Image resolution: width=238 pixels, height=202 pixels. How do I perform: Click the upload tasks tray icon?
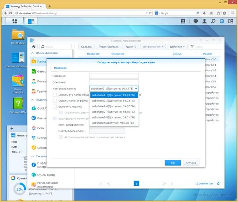183,21
